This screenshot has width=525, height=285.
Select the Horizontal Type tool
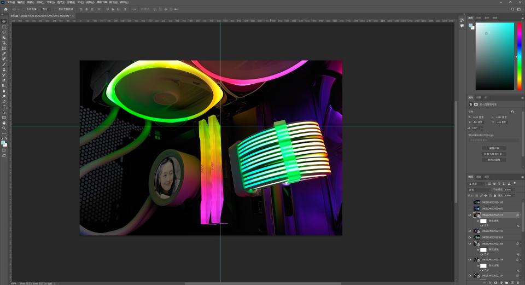(4, 107)
